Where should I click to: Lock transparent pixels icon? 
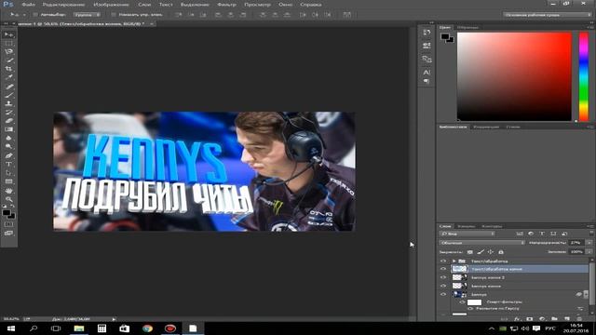click(470, 252)
